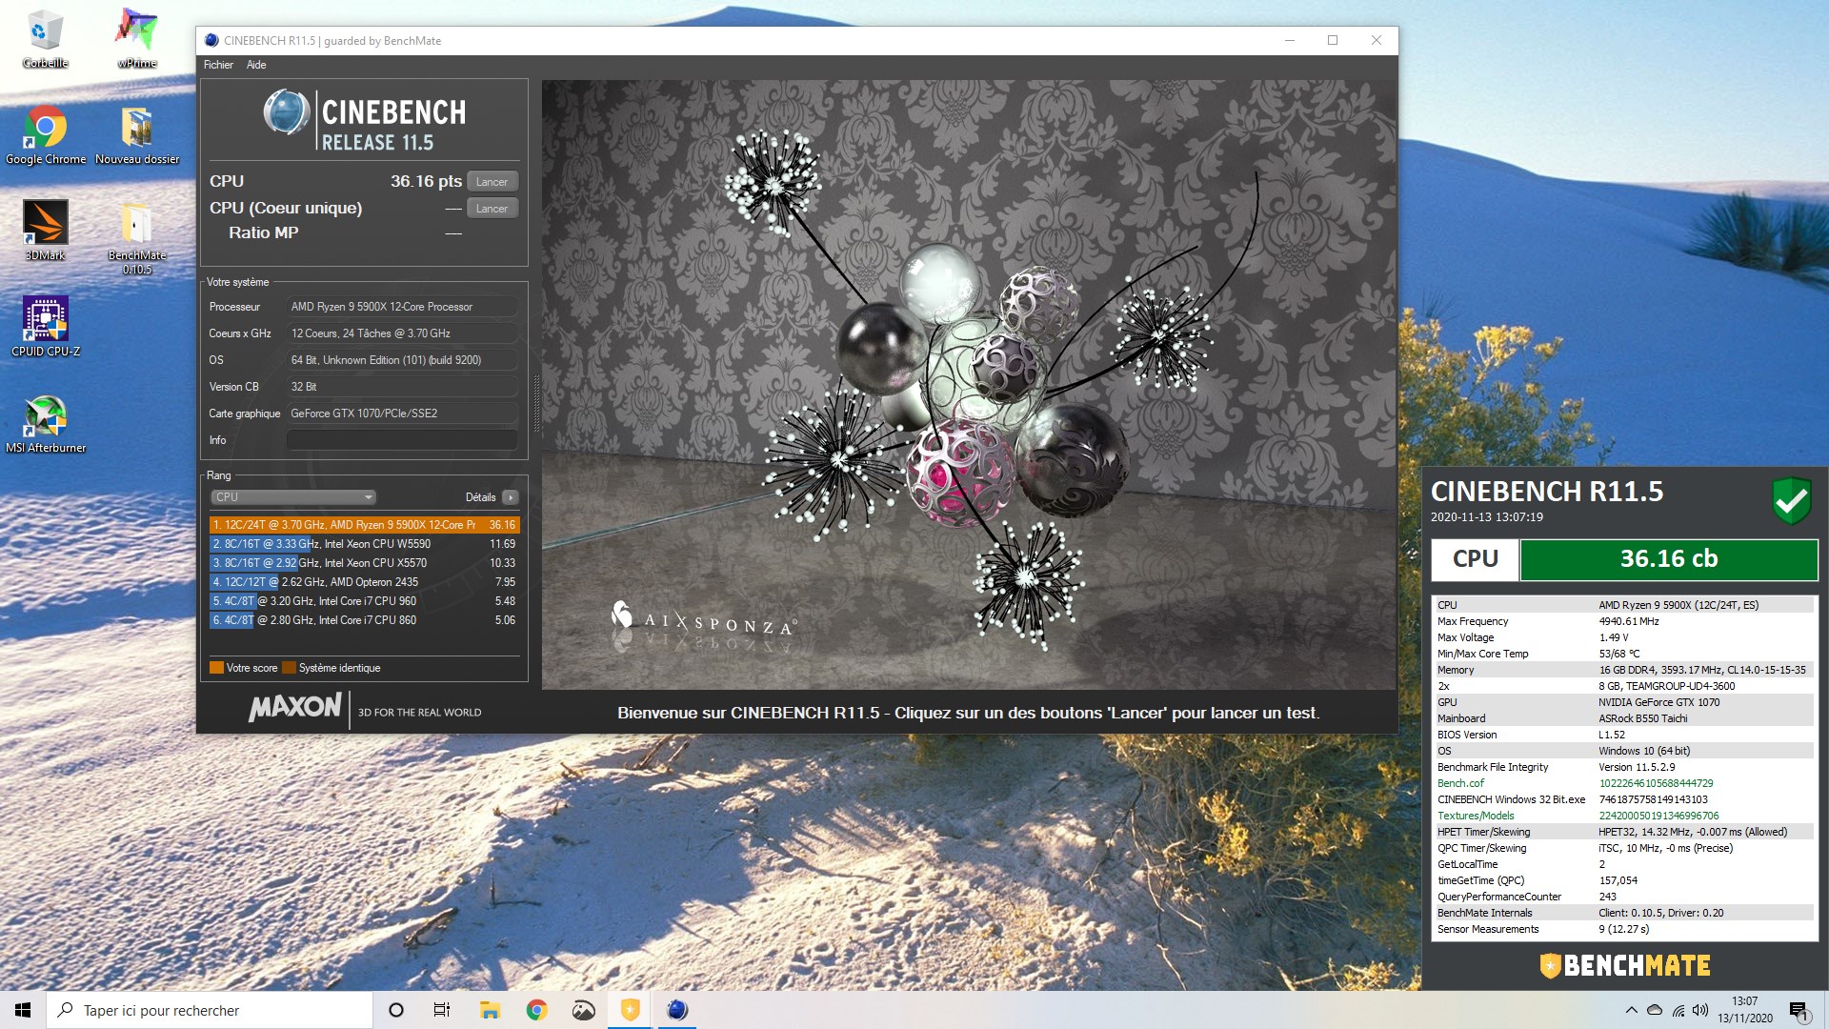Click the Cinebench title bar app icon
Screen dimensions: 1829x1029
(211, 40)
